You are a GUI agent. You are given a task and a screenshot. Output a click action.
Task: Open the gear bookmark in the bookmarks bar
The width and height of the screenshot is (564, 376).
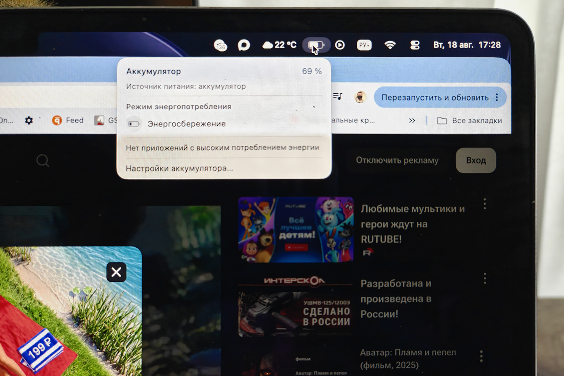point(29,120)
